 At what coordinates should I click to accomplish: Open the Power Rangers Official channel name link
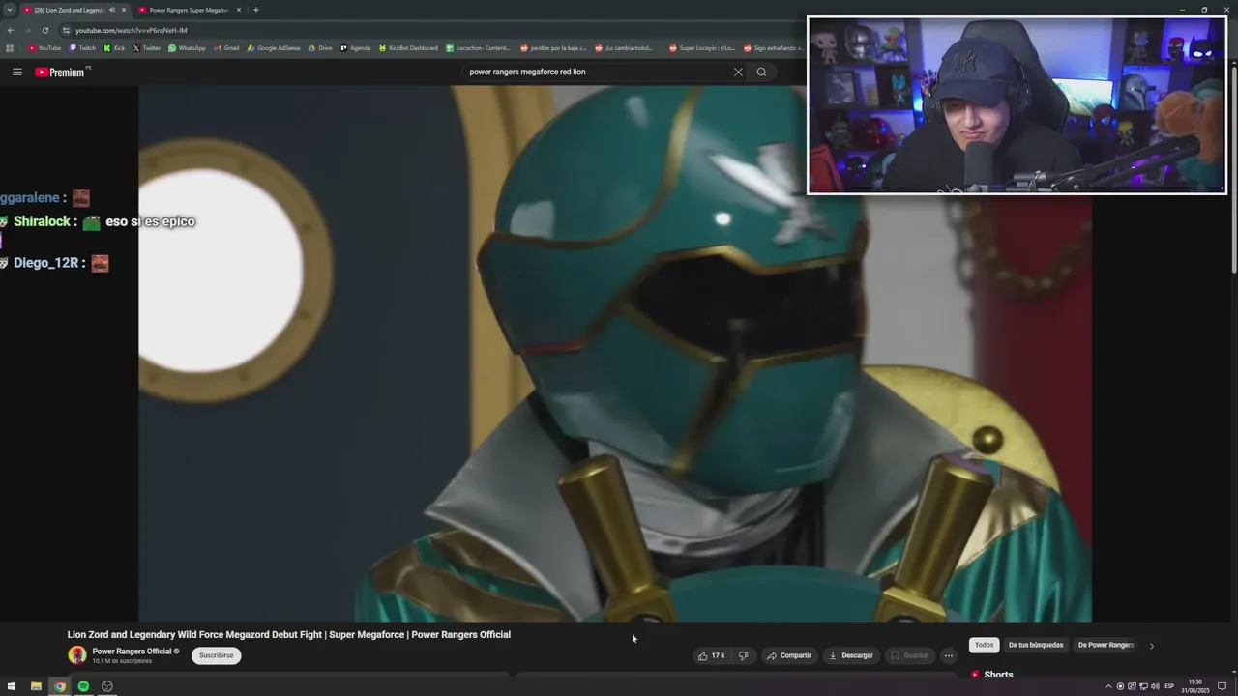click(132, 652)
